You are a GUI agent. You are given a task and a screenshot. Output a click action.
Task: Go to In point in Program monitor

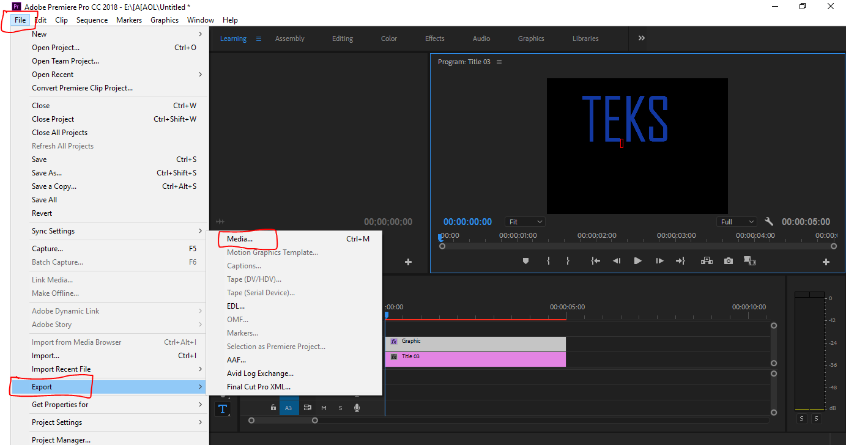[595, 261]
